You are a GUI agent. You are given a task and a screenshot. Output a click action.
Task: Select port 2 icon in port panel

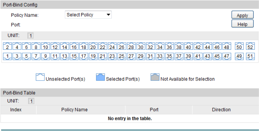pyautogui.click(x=8, y=47)
